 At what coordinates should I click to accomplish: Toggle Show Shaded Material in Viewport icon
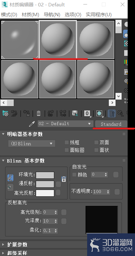(x=99, y=113)
